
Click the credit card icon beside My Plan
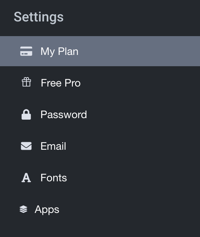pos(26,51)
